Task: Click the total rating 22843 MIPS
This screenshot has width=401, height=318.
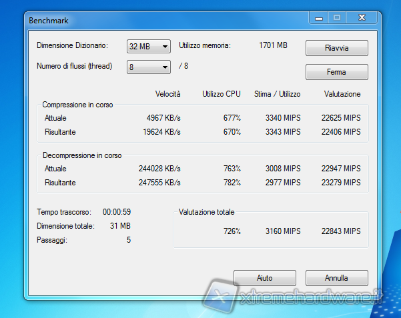Action: (x=340, y=231)
